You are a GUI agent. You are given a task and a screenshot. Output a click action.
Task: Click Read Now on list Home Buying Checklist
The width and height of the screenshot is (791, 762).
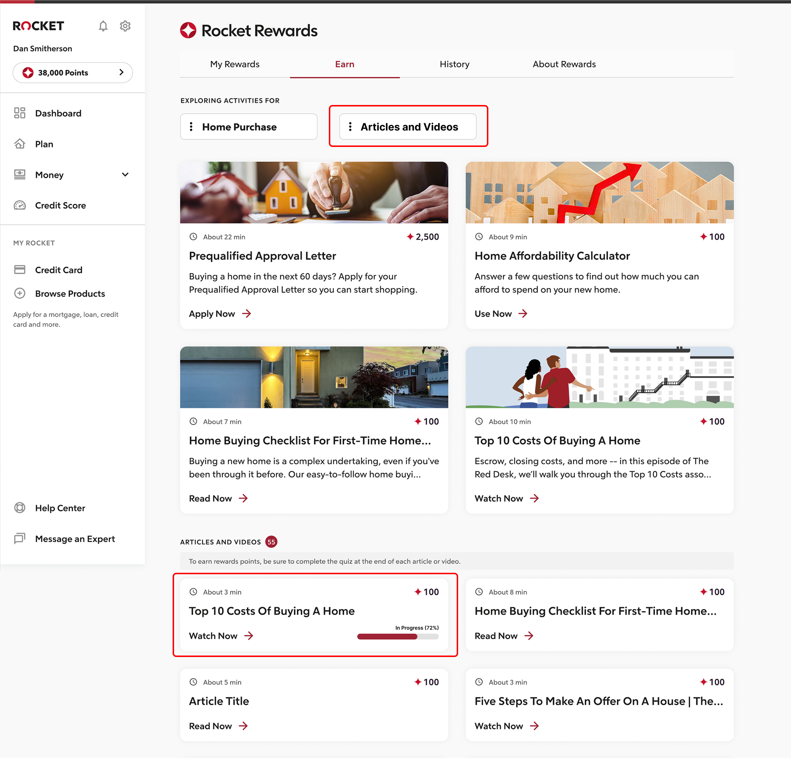point(504,635)
